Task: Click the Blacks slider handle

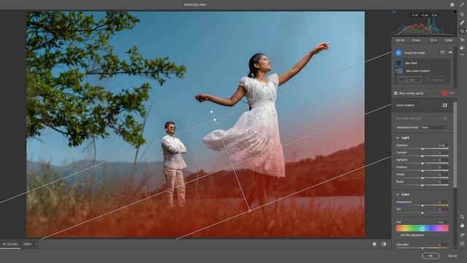Action: 422,186
